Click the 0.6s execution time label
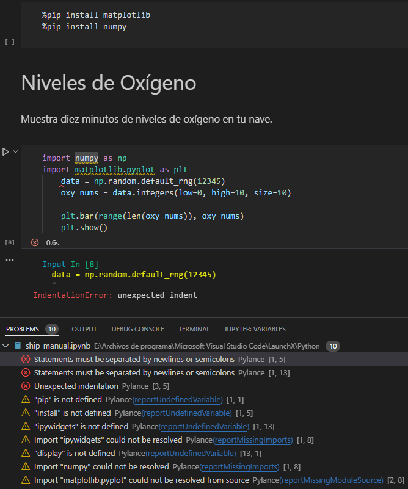Screen dimensions: 408x489 coord(53,242)
